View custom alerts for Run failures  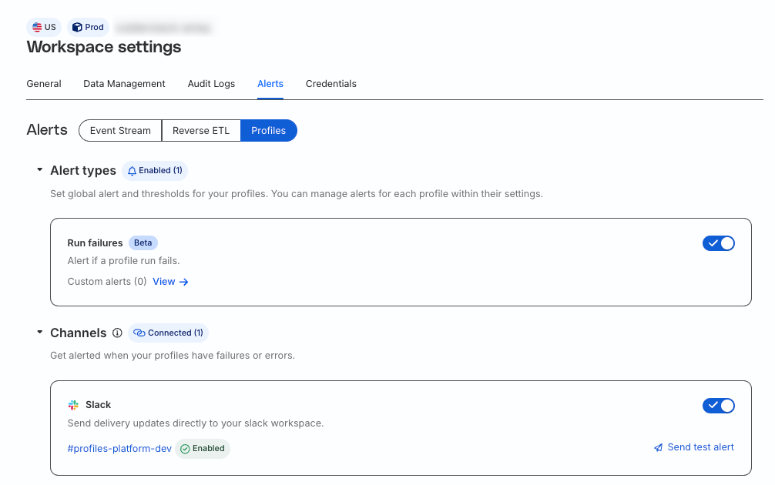pyautogui.click(x=170, y=282)
